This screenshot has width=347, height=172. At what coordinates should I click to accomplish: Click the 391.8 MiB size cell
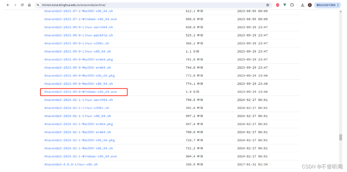pyautogui.click(x=194, y=108)
